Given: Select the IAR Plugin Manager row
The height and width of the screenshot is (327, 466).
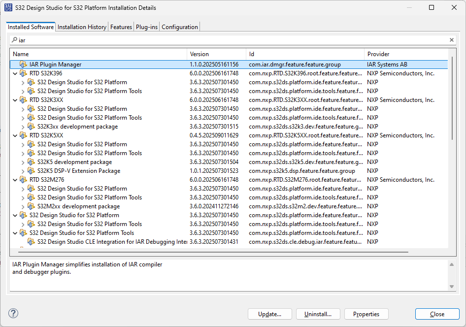Looking at the screenshot, I should [229, 65].
